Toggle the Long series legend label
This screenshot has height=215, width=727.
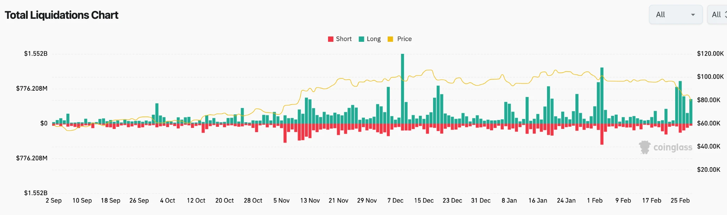tap(373, 39)
